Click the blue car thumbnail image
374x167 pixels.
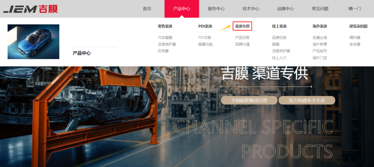coord(33,41)
